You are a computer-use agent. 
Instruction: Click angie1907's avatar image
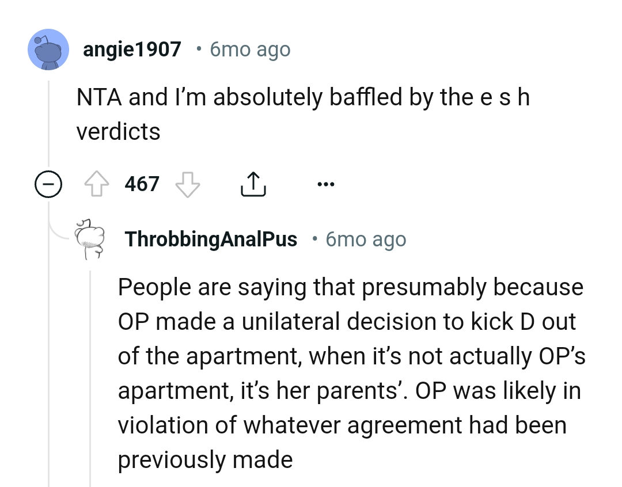(x=48, y=50)
